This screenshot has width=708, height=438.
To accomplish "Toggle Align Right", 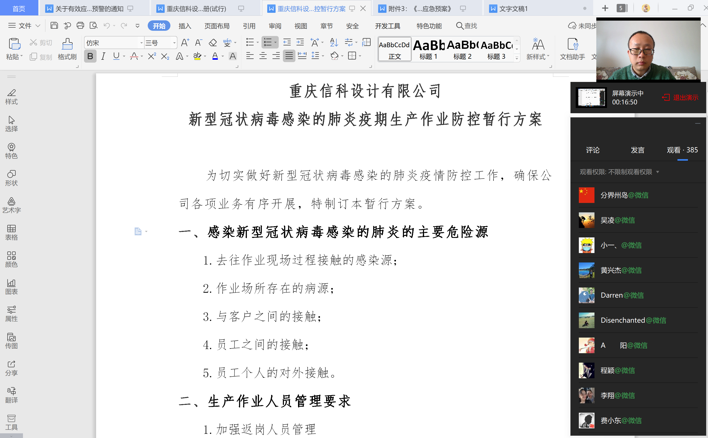I will pos(276,56).
